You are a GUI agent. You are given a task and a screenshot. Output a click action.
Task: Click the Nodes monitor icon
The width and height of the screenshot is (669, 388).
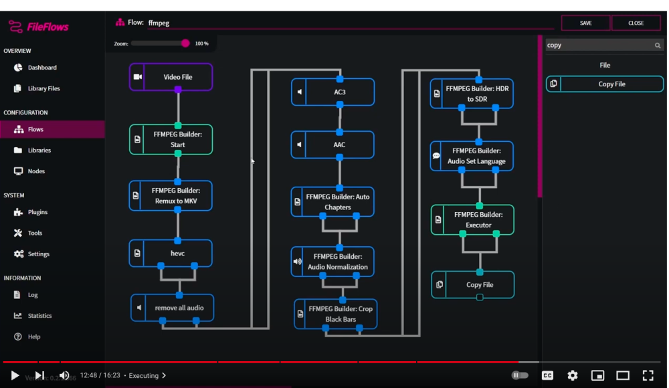(18, 171)
